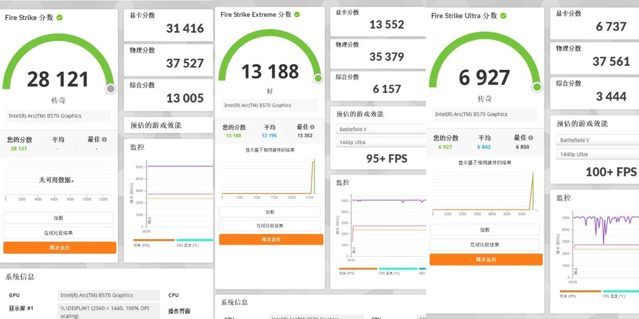
Task: Click the green check next to Fire Strike Extreme 分数
Action: tap(297, 14)
